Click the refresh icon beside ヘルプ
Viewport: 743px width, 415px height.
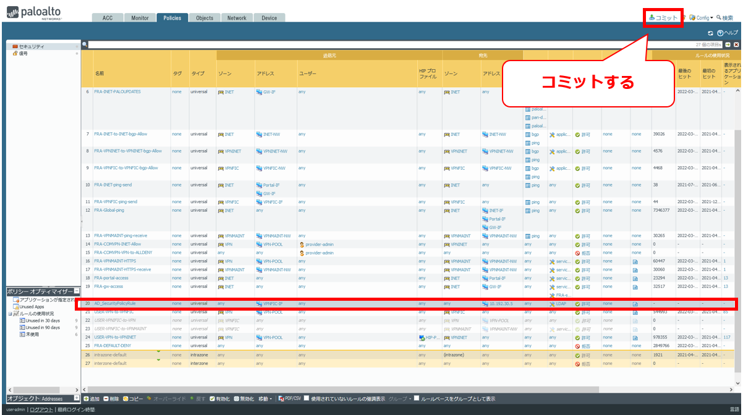(711, 33)
